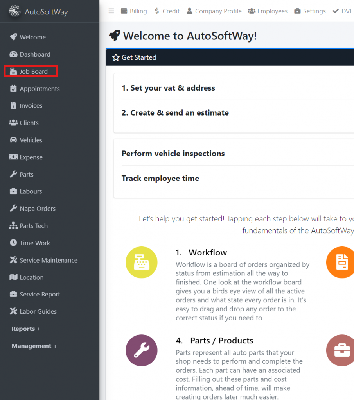Open Track employee time step
The width and height of the screenshot is (354, 400).
pos(160,178)
